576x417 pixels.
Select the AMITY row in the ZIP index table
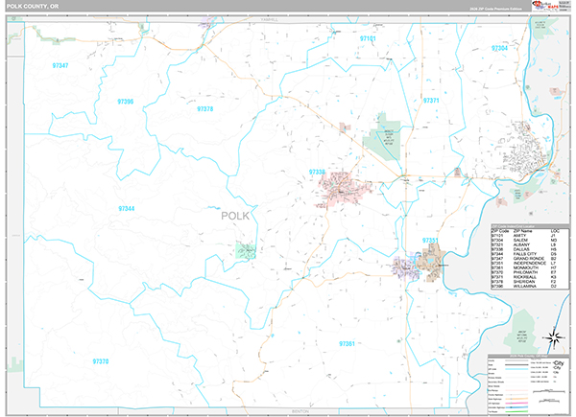(524, 236)
